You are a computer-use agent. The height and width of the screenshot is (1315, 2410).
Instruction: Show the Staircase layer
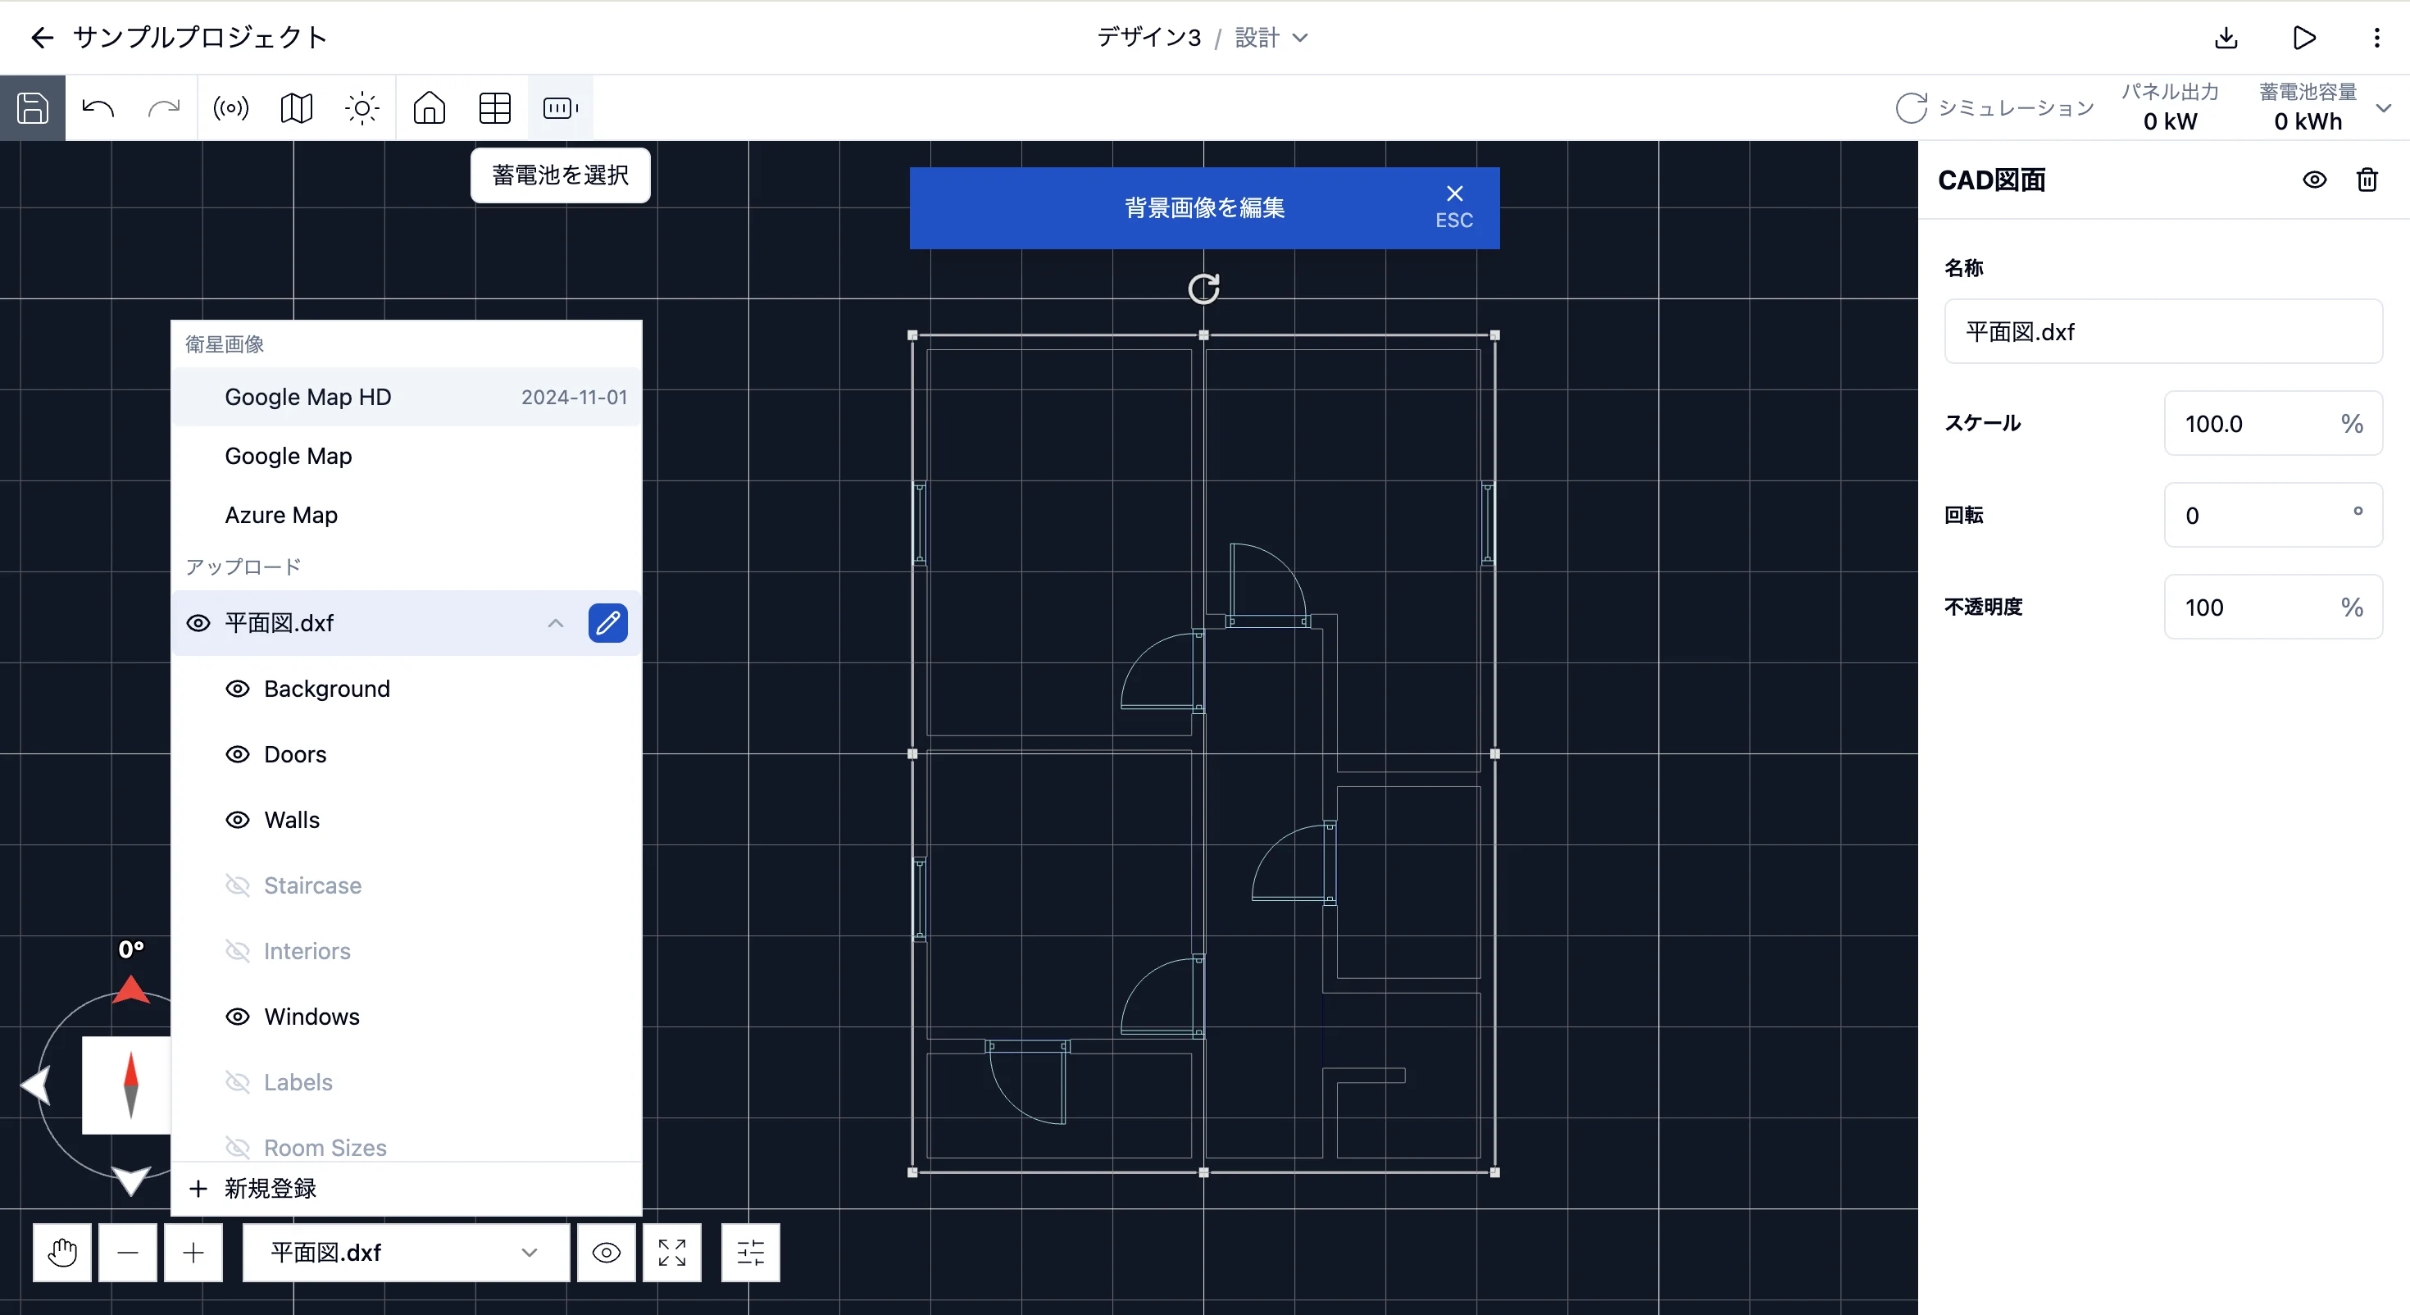[238, 885]
